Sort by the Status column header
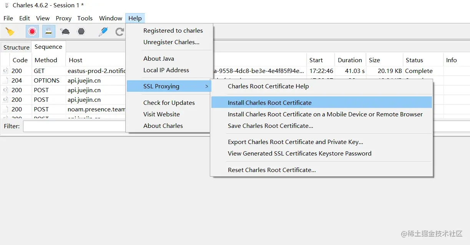The width and height of the screenshot is (470, 245). (422, 60)
